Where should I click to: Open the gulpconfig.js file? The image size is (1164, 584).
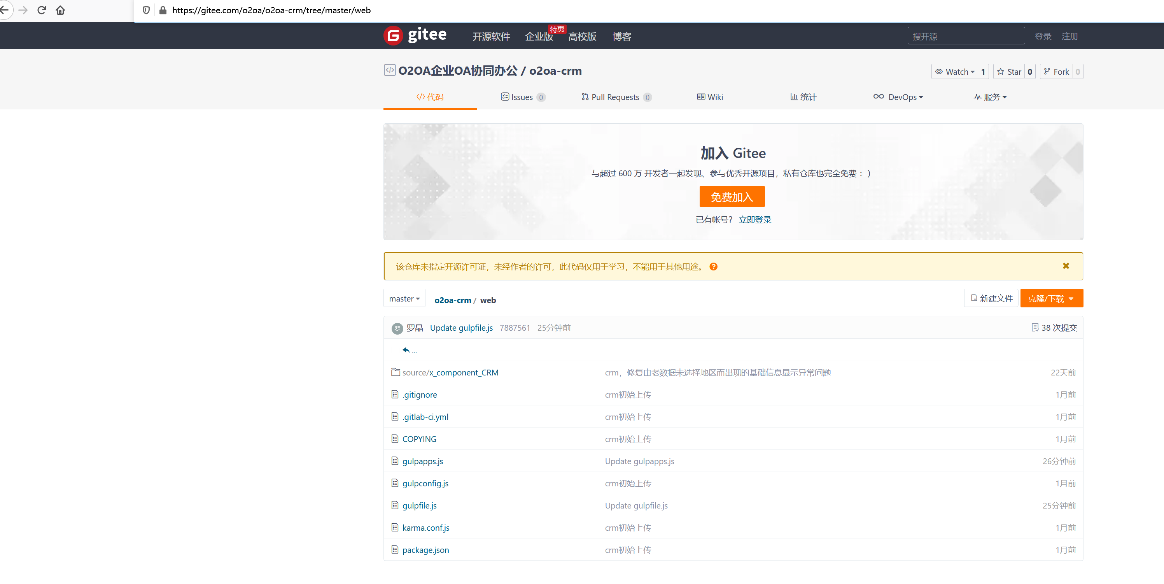pos(425,483)
